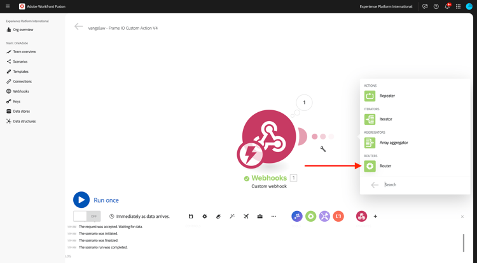
Task: Open the green Tools gear icon
Action: click(x=310, y=216)
